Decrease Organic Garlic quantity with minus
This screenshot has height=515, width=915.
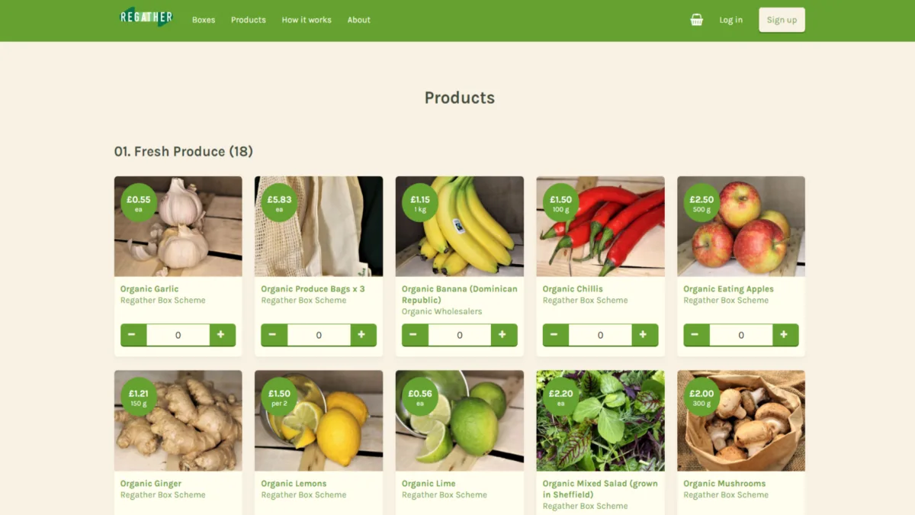coord(133,334)
